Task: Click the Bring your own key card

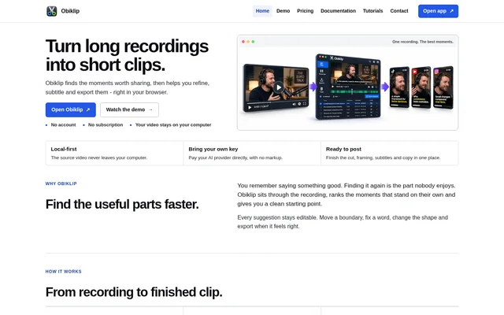Action: [252, 154]
